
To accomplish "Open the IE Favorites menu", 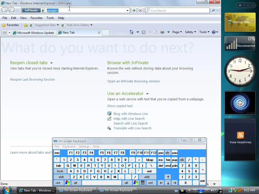I will (36, 18).
